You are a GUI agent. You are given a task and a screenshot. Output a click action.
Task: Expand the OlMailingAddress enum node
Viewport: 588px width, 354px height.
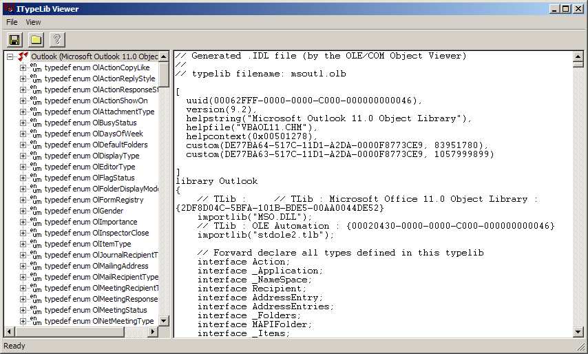click(23, 266)
